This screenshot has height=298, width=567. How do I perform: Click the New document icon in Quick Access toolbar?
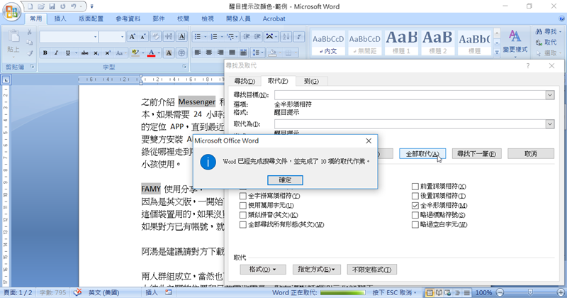coord(30,6)
